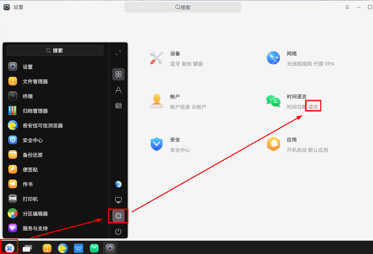Open the 应用 settings category

[x=291, y=140]
